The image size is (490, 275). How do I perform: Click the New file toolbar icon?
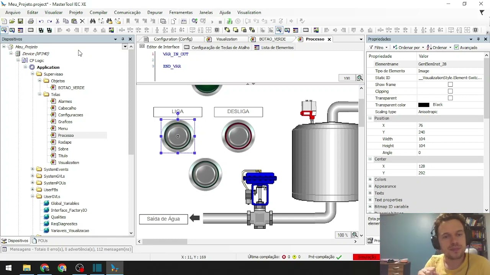coord(4,21)
